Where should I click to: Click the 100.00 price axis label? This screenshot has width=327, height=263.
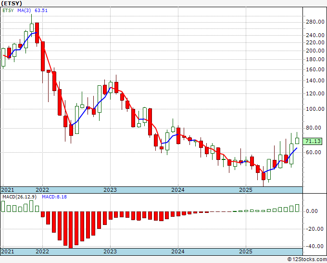coord(315,109)
